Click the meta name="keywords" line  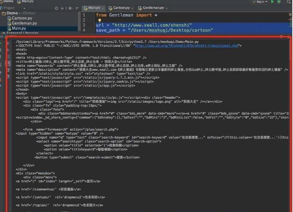[x=99, y=66]
